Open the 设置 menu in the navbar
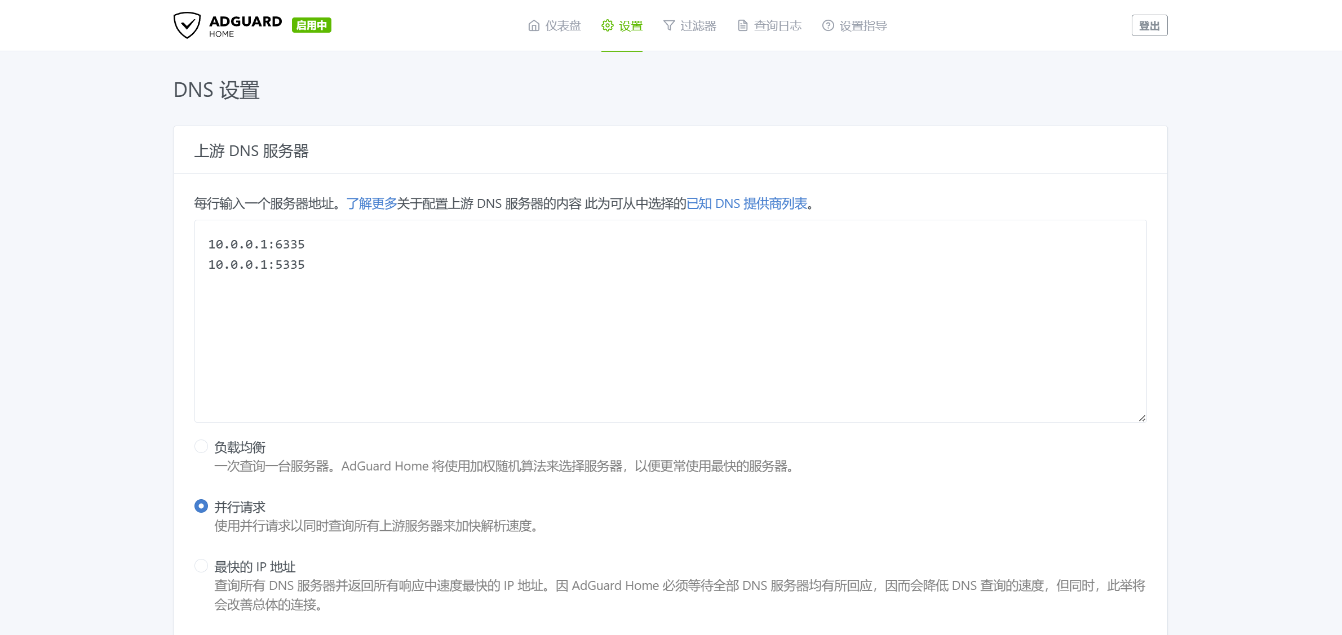This screenshot has height=635, width=1342. click(x=630, y=26)
